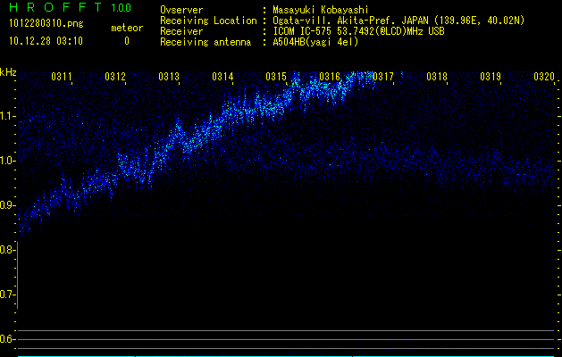Click the 0319 time marker
This screenshot has height=357, width=562.
tap(491, 77)
